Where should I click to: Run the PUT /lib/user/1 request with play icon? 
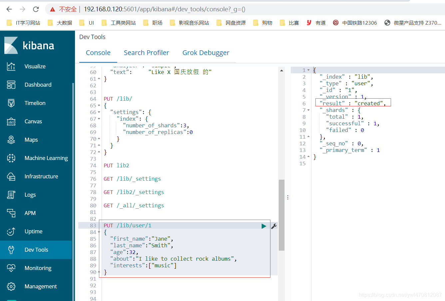(x=264, y=226)
